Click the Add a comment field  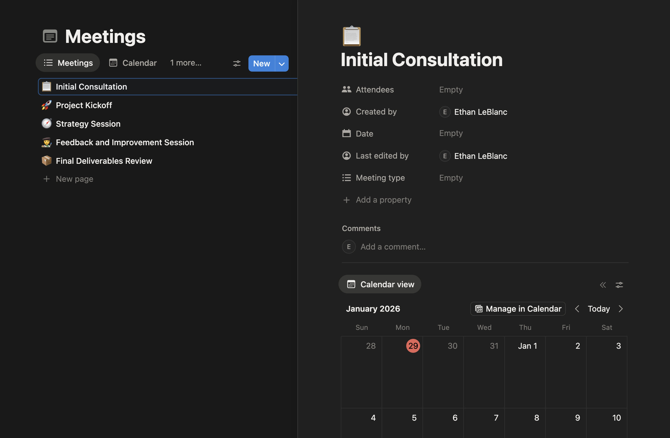[x=393, y=247]
